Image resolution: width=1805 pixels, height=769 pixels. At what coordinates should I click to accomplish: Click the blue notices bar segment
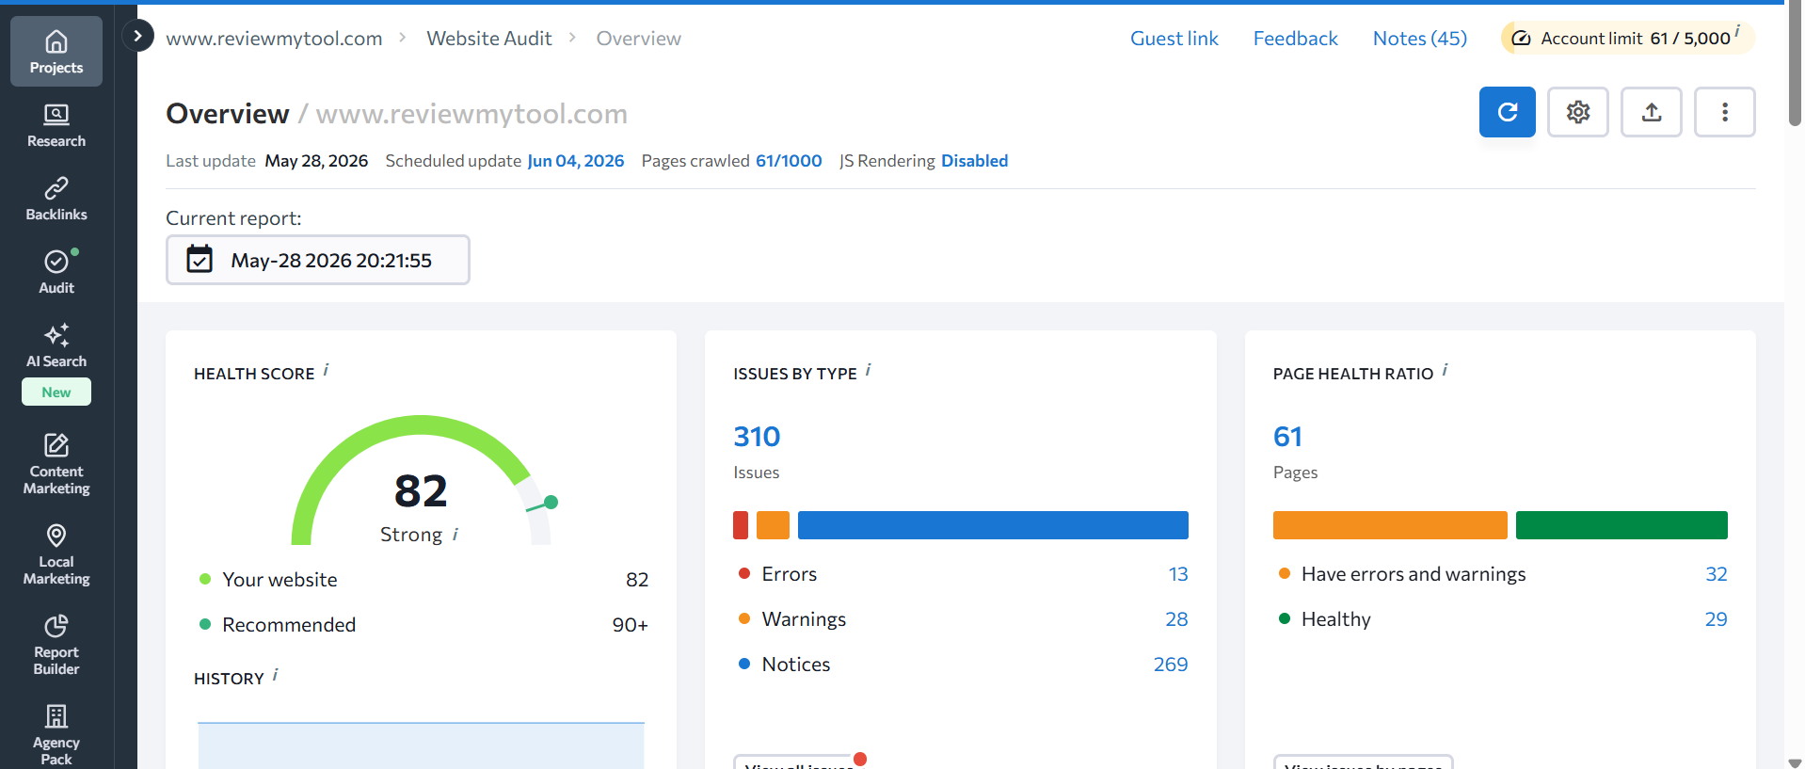click(993, 525)
